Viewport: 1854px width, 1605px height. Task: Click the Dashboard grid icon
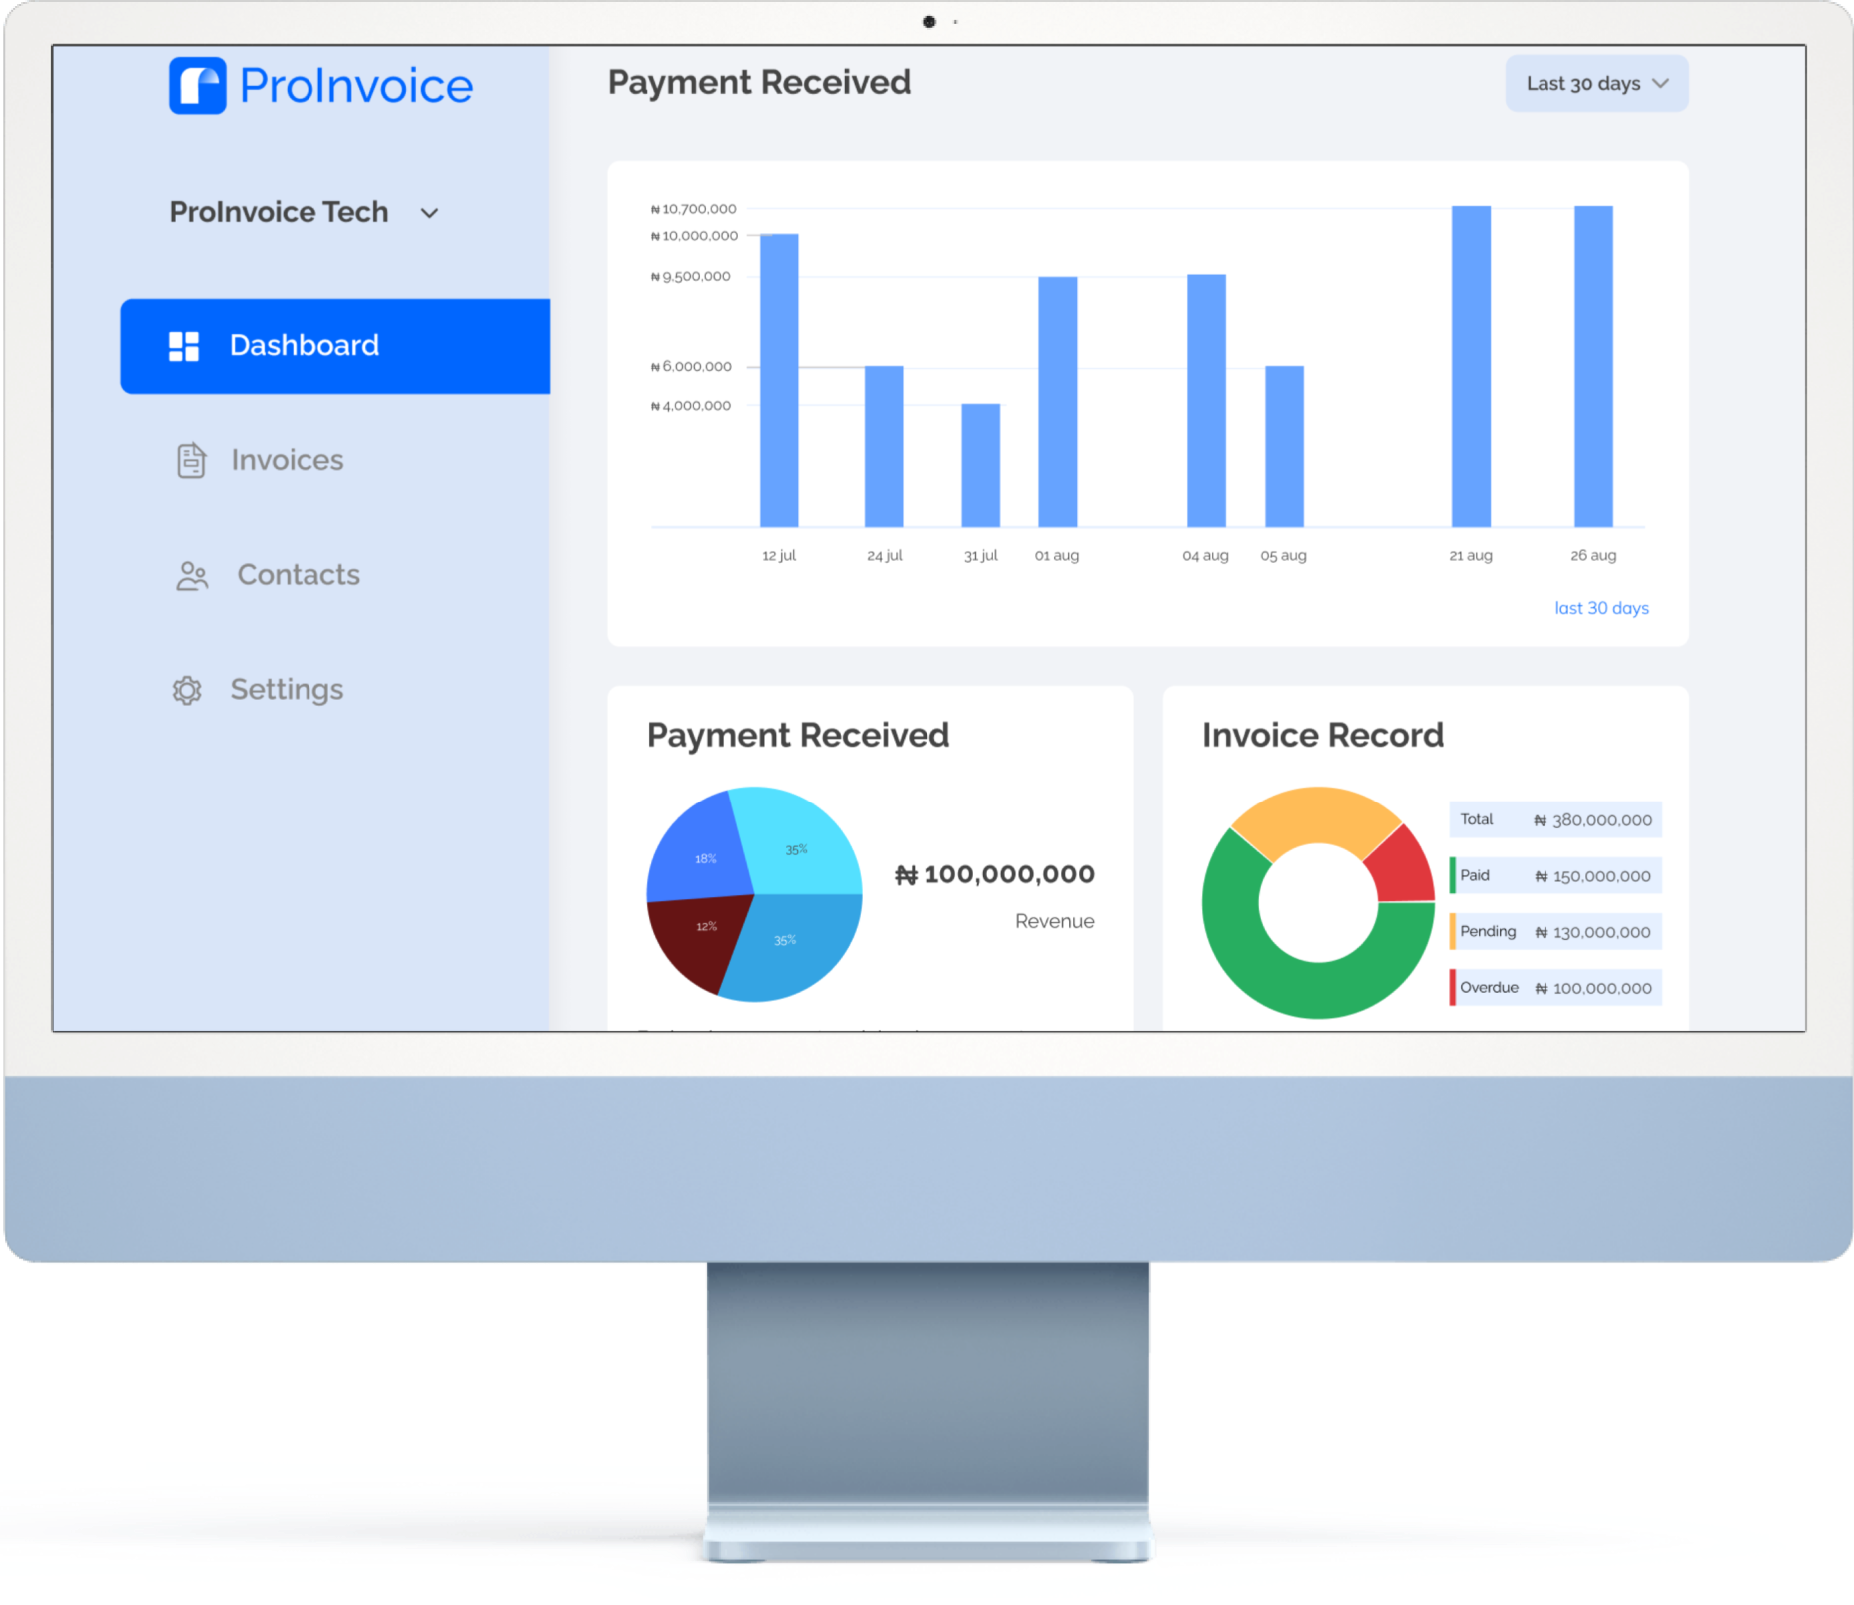184,346
